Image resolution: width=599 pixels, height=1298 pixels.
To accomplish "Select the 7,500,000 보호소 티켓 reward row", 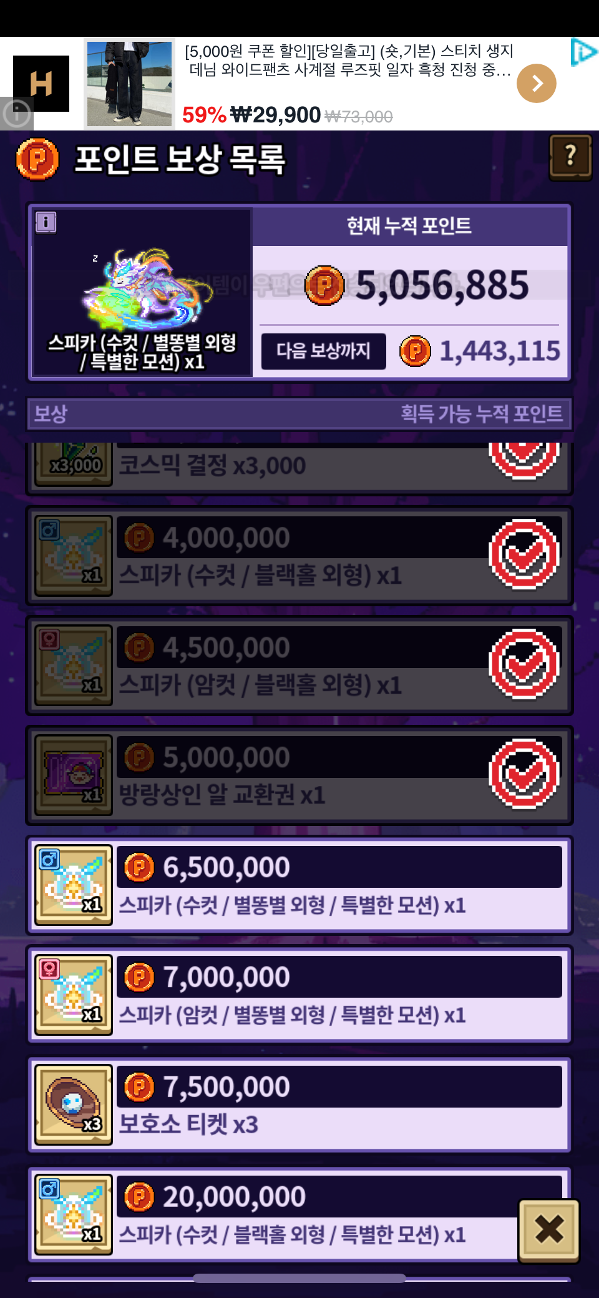I will click(299, 1104).
